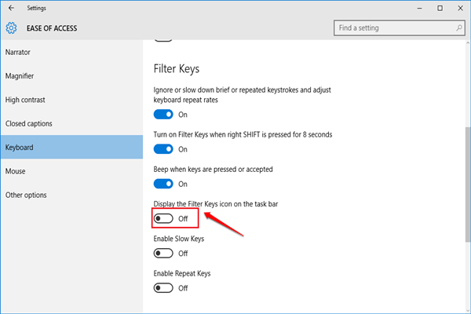This screenshot has height=314, width=471.
Task: Open the Narrator settings page
Action: coord(19,53)
